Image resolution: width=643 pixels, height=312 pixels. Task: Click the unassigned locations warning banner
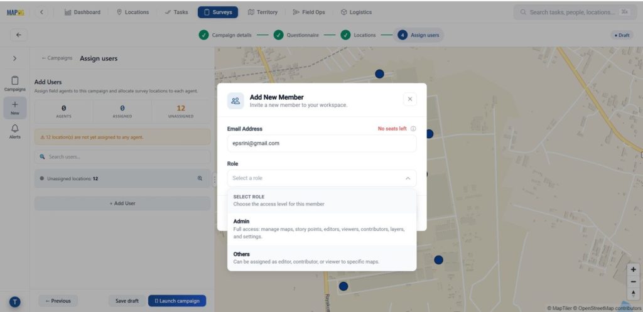[x=122, y=137]
